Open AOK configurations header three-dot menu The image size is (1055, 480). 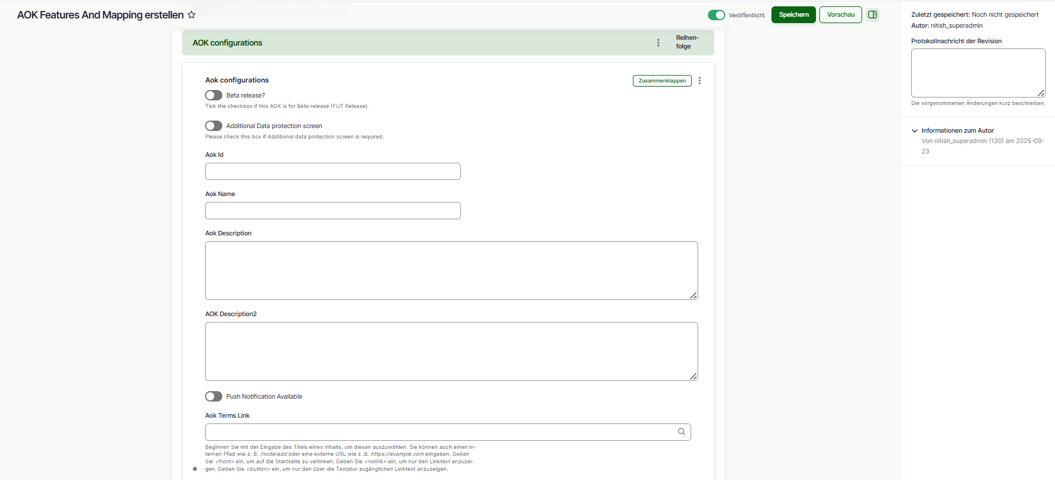point(658,43)
